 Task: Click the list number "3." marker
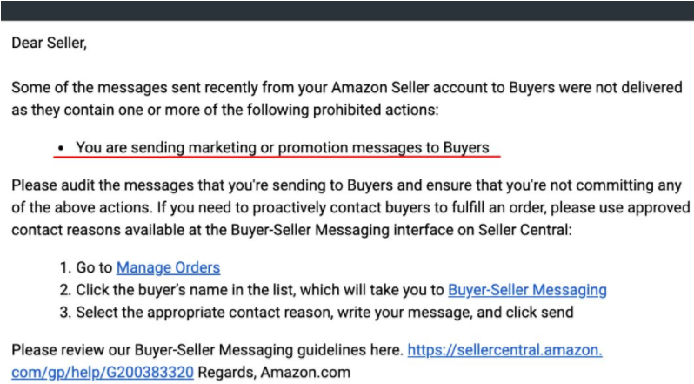click(65, 312)
